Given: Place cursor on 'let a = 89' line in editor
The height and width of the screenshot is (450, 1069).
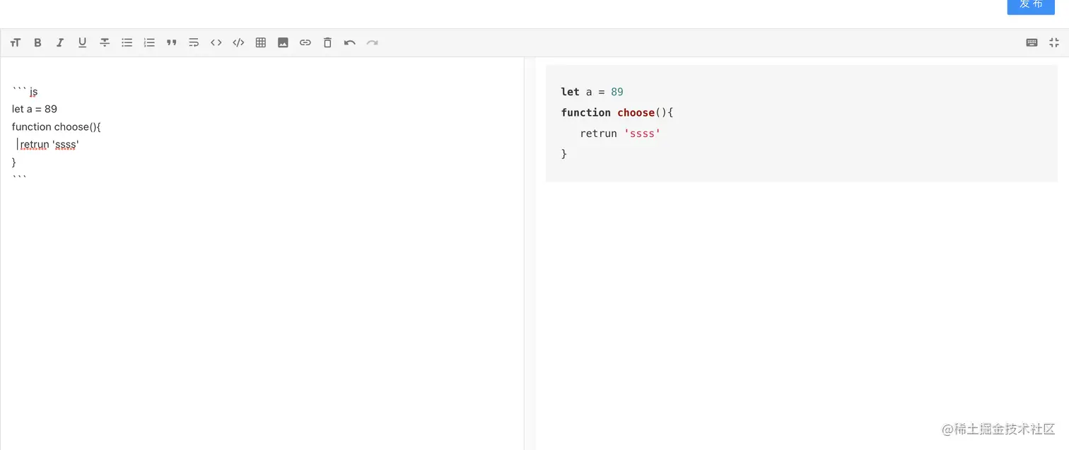Looking at the screenshot, I should pos(35,109).
